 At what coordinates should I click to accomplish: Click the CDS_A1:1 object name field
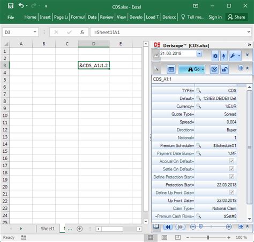point(202,79)
